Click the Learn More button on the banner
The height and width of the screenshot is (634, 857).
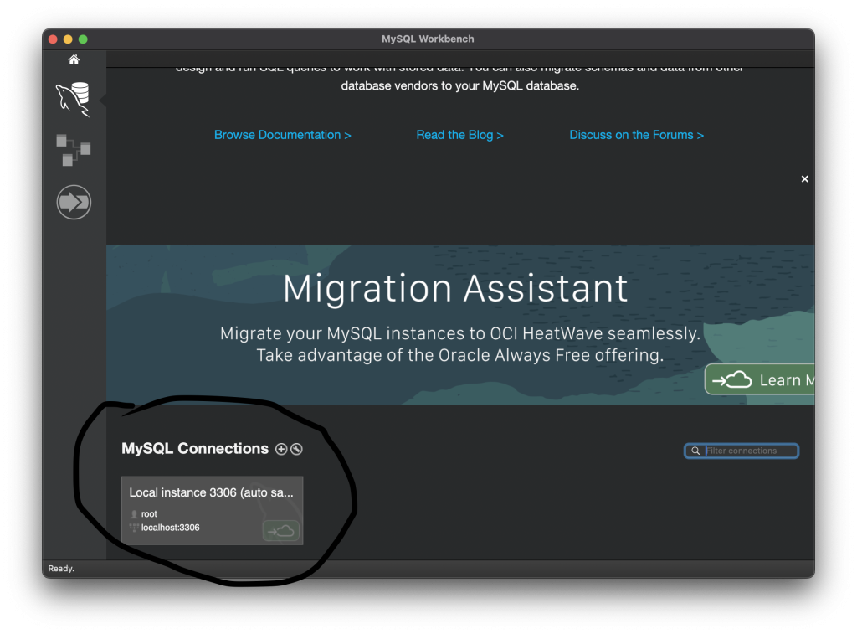point(760,379)
